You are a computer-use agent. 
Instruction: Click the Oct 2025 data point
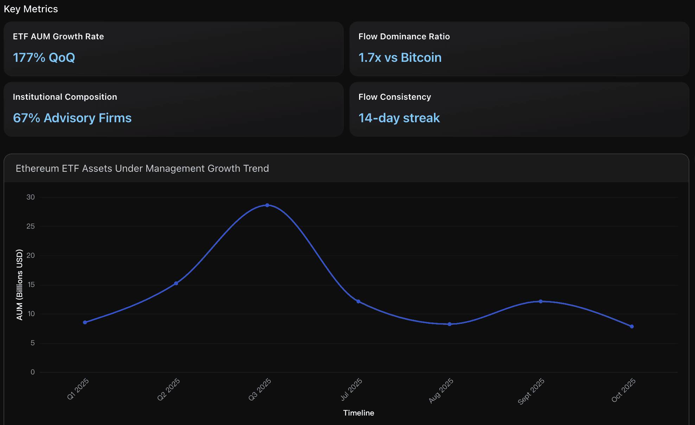(632, 327)
